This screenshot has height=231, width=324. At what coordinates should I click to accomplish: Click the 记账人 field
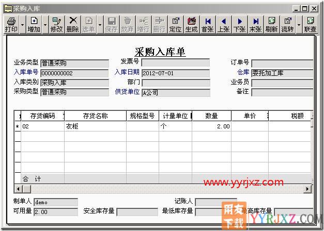point(216,202)
